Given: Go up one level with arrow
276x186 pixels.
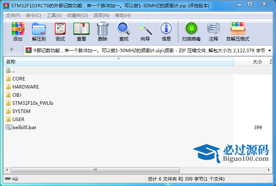Looking at the screenshot, I should 12,50.
